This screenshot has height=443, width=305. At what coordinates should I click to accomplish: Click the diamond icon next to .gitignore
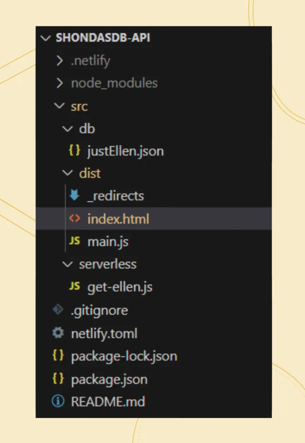coord(58,310)
